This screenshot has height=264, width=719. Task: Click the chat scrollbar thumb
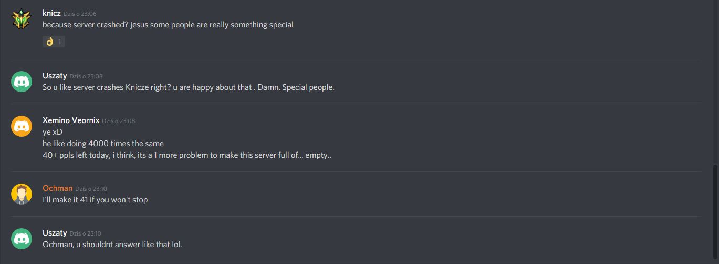click(x=715, y=212)
